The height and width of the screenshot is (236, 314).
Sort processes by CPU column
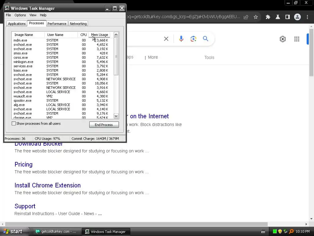(x=83, y=35)
